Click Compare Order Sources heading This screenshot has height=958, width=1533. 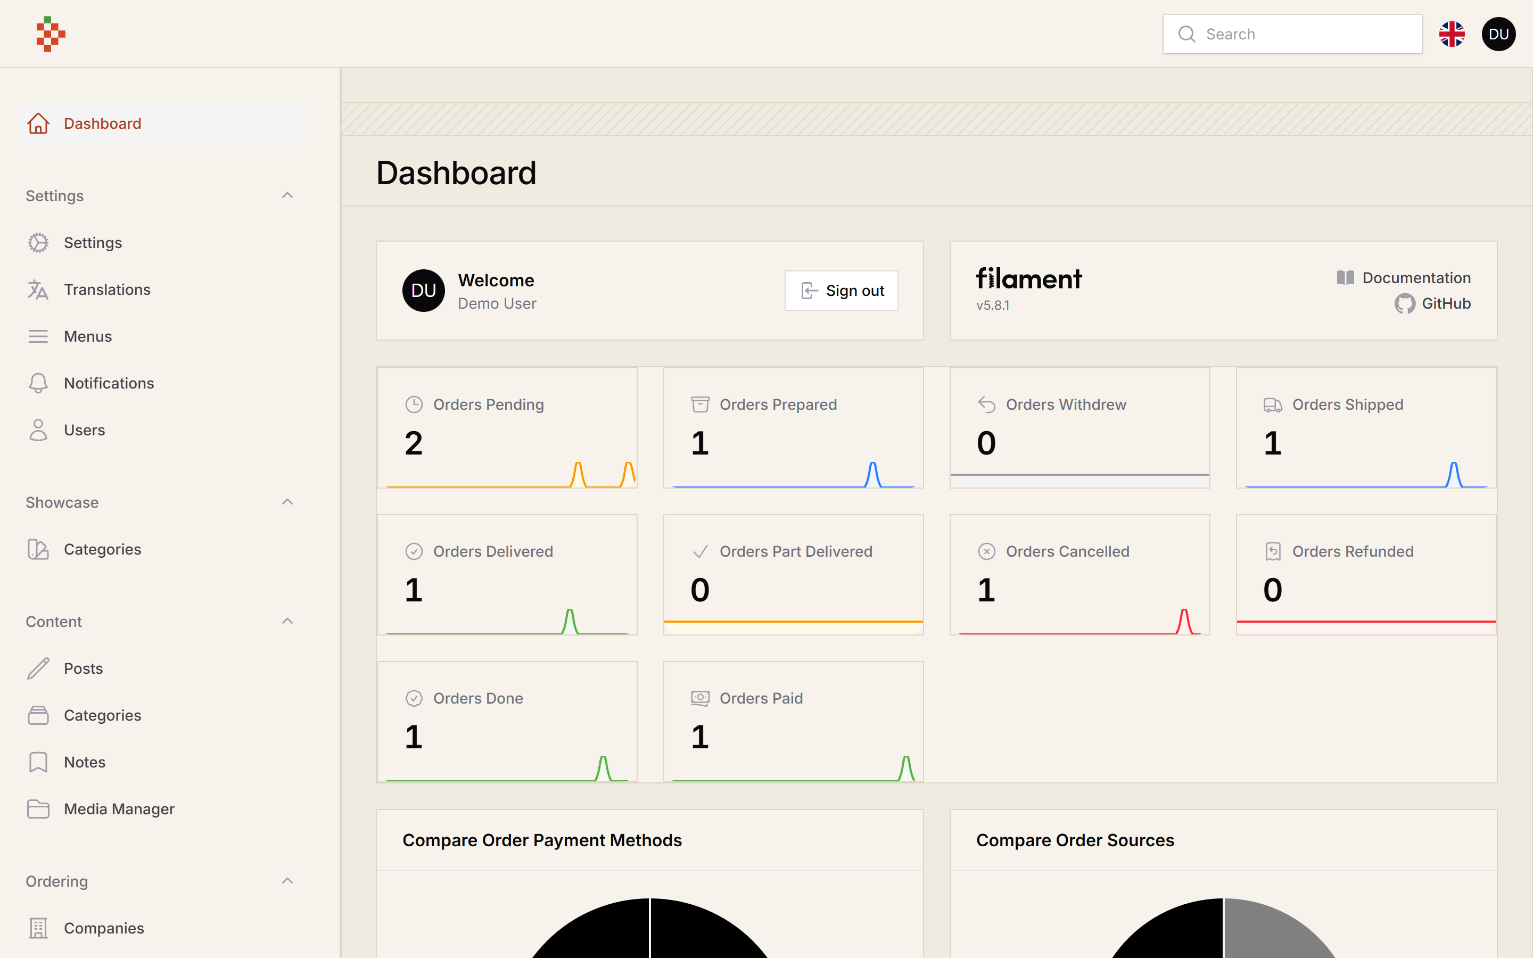pyautogui.click(x=1075, y=840)
